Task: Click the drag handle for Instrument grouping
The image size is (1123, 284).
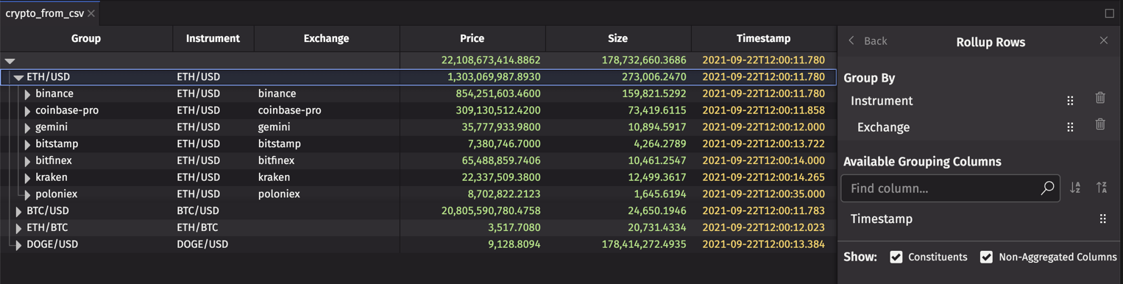Action: pos(1070,101)
